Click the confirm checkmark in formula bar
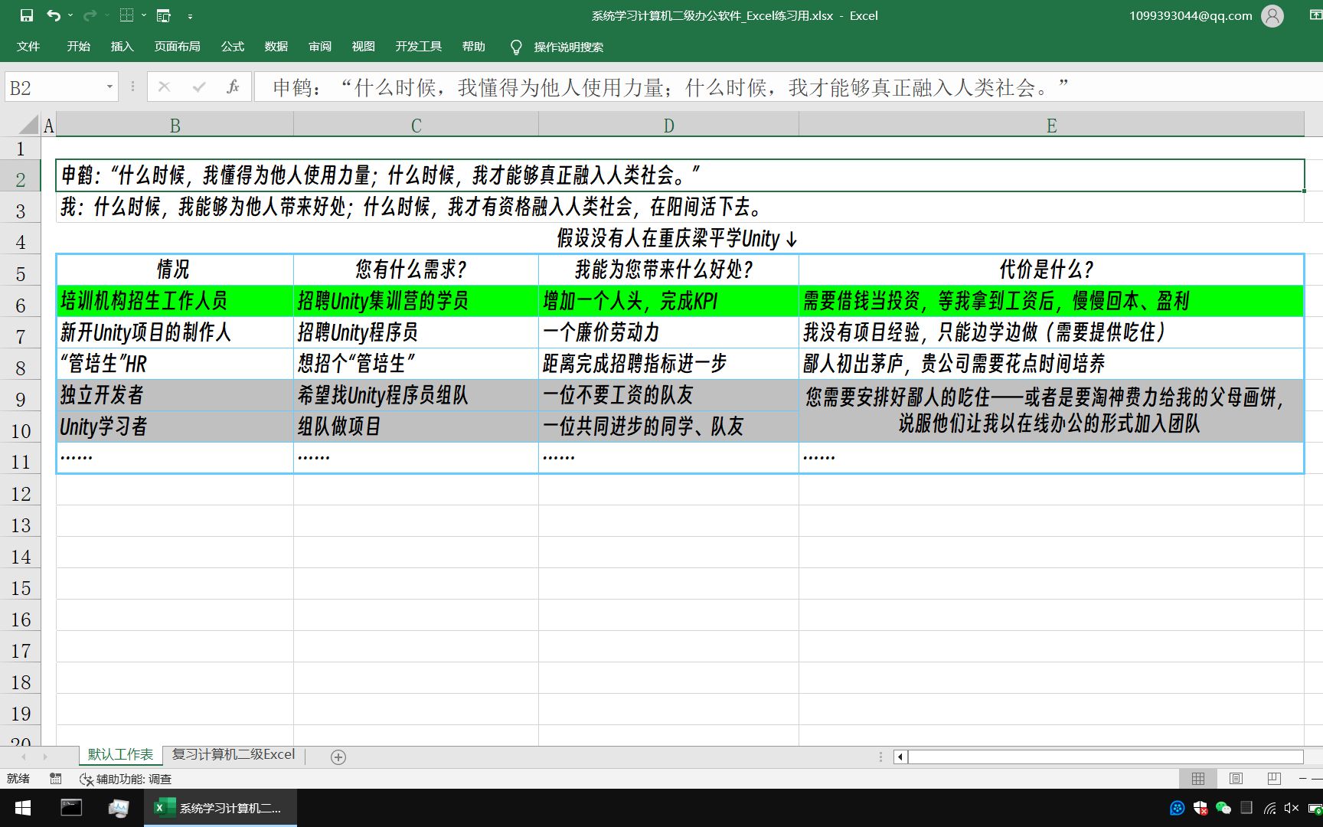This screenshot has height=827, width=1323. tap(199, 87)
